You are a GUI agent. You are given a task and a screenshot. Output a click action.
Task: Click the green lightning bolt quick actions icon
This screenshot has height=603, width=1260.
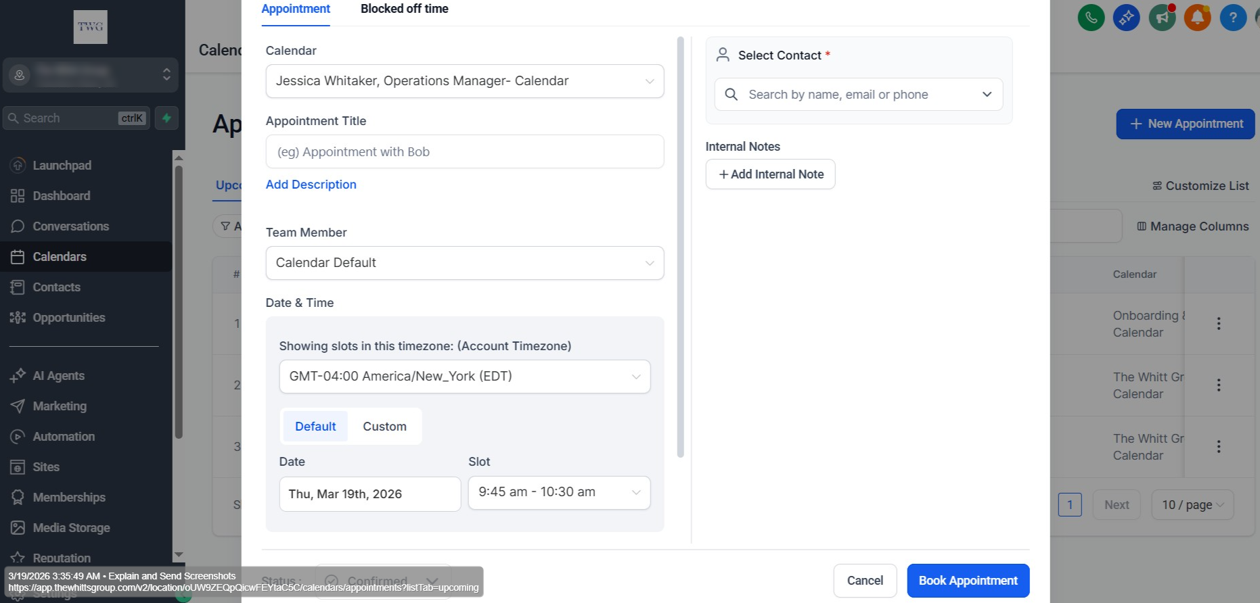[x=166, y=118]
